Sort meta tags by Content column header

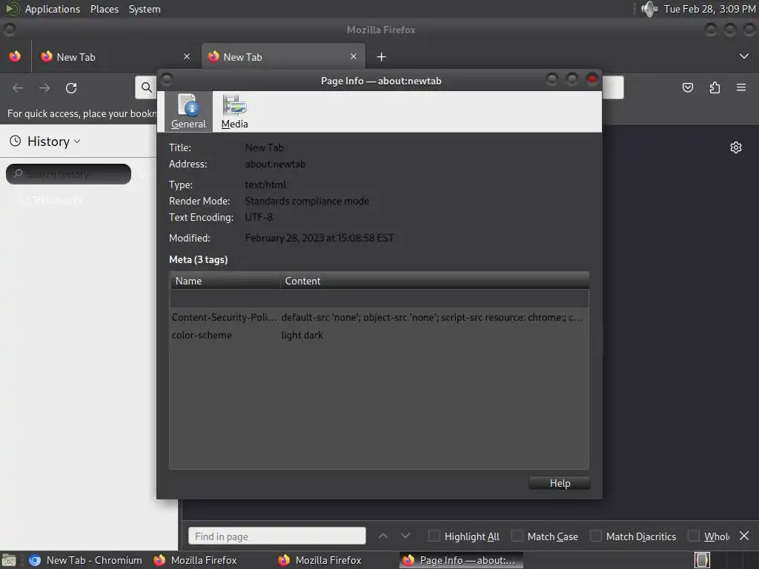point(434,281)
